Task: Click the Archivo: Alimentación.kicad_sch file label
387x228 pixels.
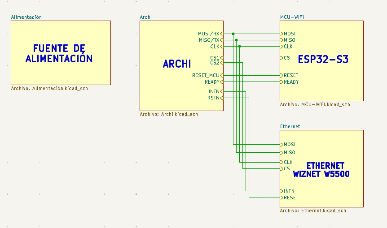Action: pyautogui.click(x=49, y=88)
